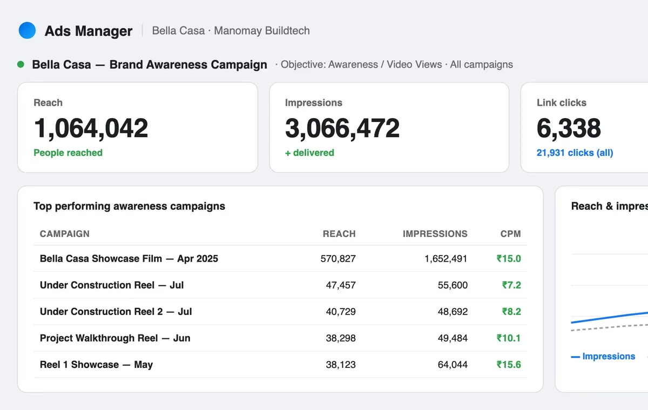This screenshot has width=648, height=410.
Task: Toggle the Impressions legend in chart
Action: coord(603,356)
